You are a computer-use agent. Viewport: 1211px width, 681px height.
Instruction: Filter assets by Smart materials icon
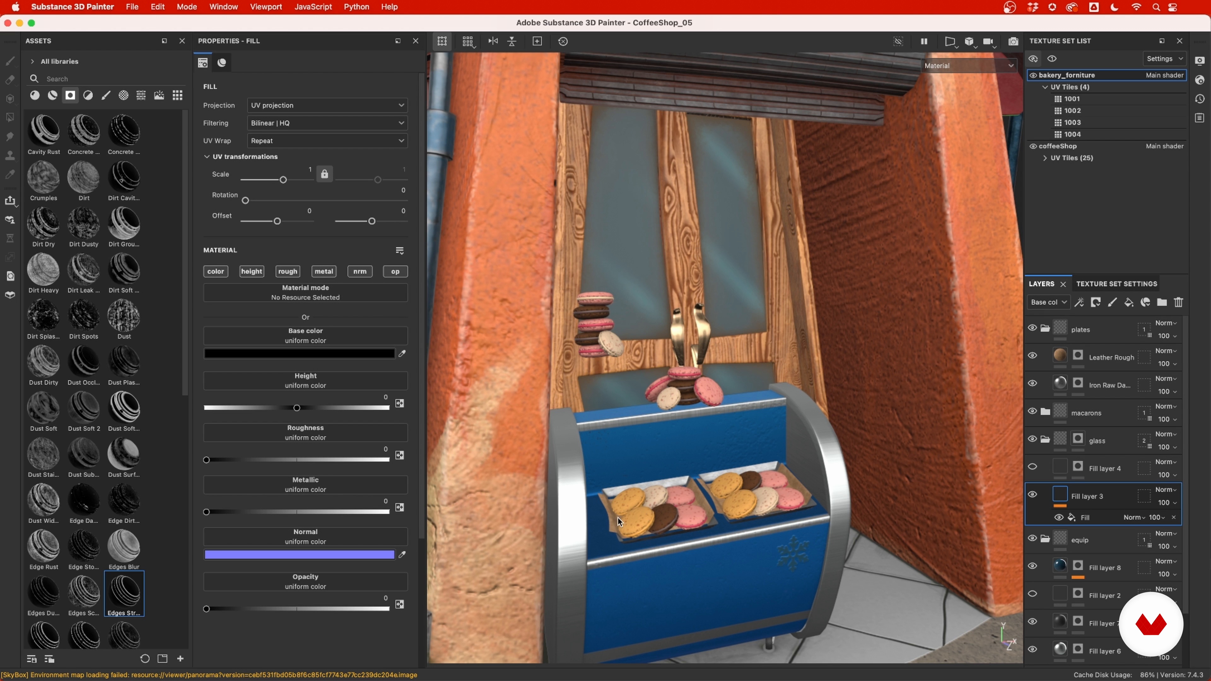(x=52, y=96)
